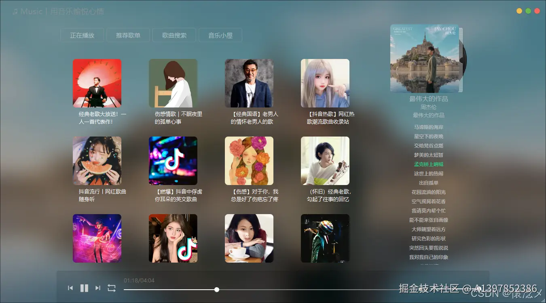
Task: Open the silver-haired girl playlist cover
Action: click(325, 83)
